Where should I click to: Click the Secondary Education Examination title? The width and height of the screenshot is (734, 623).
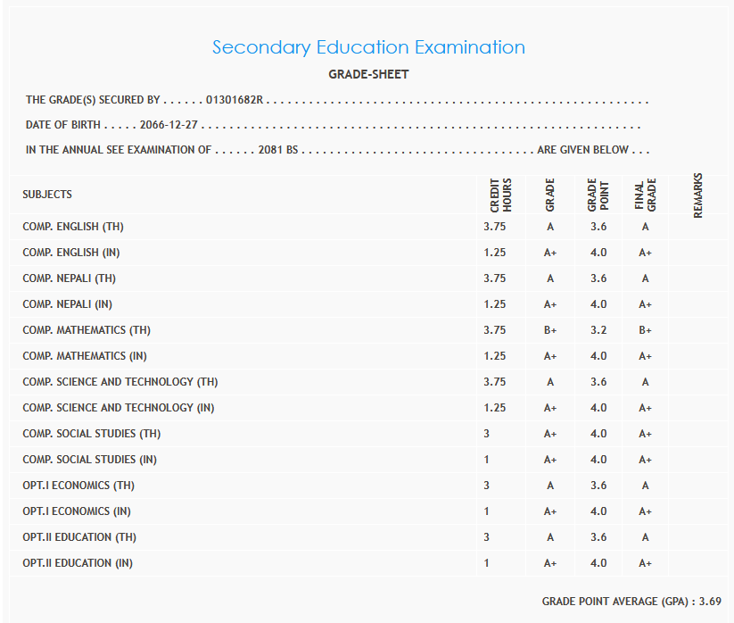pos(368,47)
